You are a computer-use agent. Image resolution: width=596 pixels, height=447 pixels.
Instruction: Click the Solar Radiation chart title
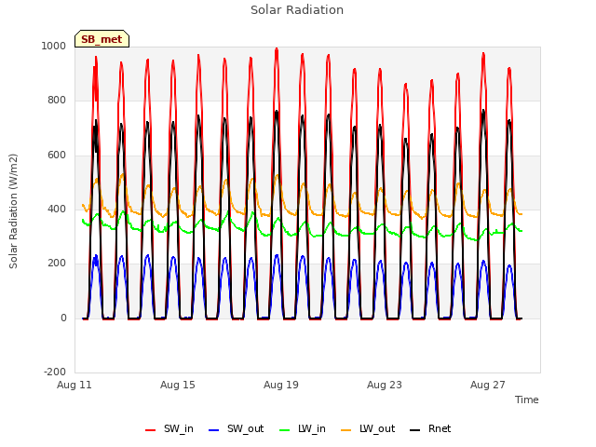297,10
